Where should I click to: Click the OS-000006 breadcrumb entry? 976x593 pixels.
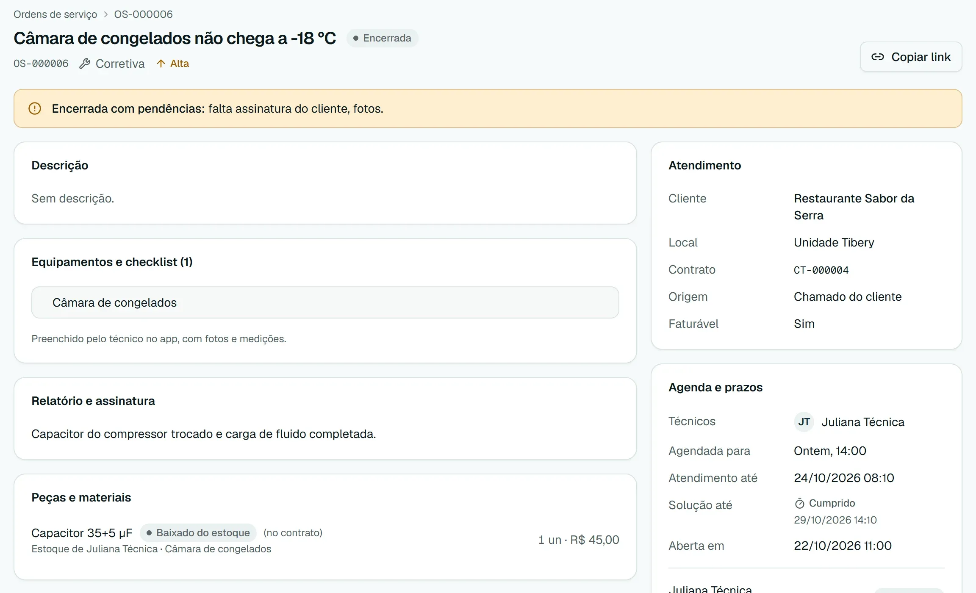[143, 14]
